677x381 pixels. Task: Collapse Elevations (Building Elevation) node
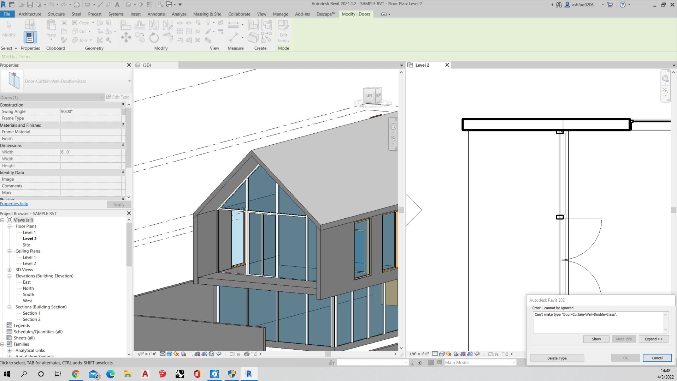(x=10, y=276)
